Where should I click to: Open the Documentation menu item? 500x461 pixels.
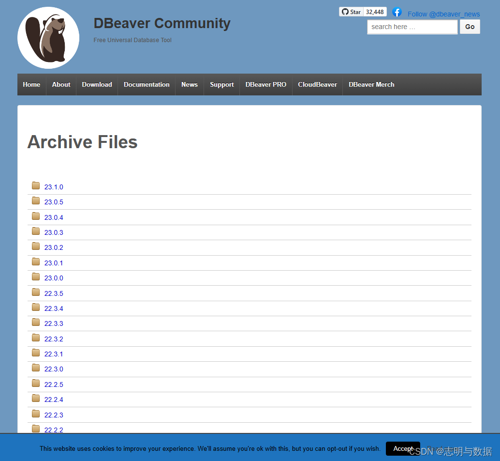click(x=147, y=85)
